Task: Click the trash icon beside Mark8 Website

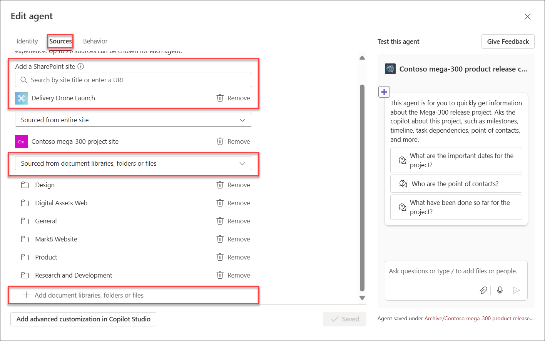Action: (x=220, y=239)
